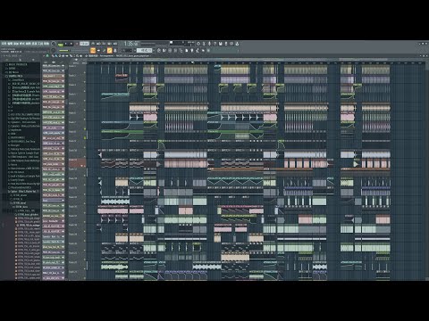The height and width of the screenshot is (321, 429).
Task: Open the 编辑 (Edit) menu
Action: (10, 44)
